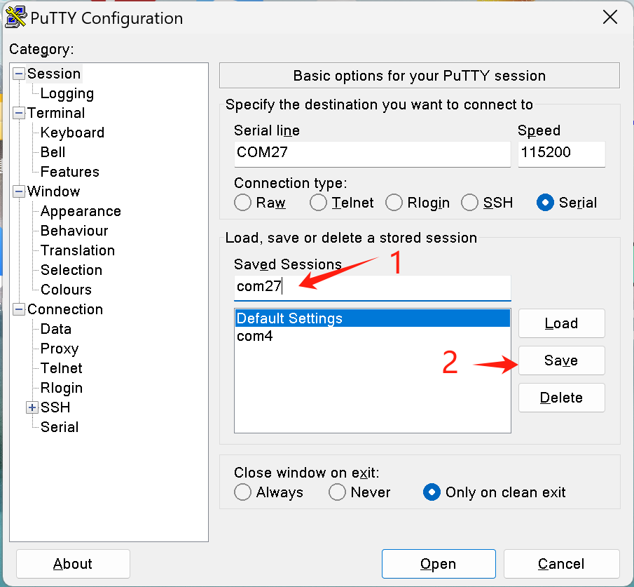Open the Logging settings category
Image resolution: width=634 pixels, height=587 pixels.
click(x=67, y=93)
